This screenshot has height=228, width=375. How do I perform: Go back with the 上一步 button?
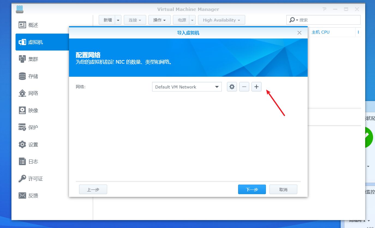coord(93,189)
